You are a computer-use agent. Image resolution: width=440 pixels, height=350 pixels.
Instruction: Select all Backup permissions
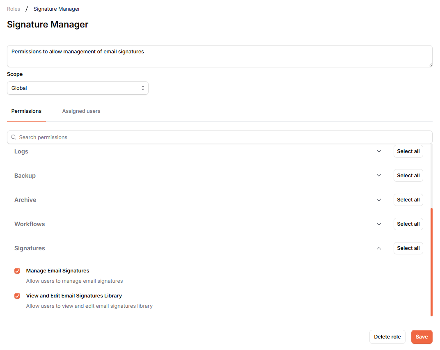pyautogui.click(x=408, y=175)
